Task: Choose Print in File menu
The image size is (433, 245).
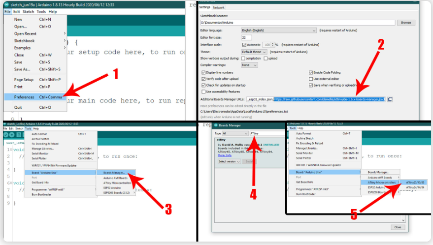Action: click(35, 87)
